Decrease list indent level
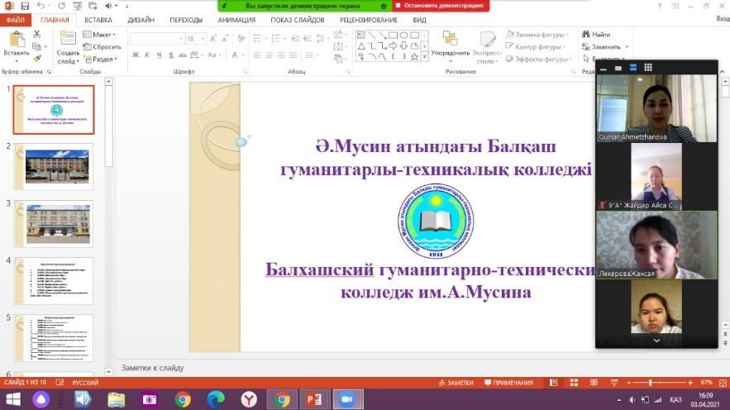This screenshot has width=730, height=410. [295, 39]
